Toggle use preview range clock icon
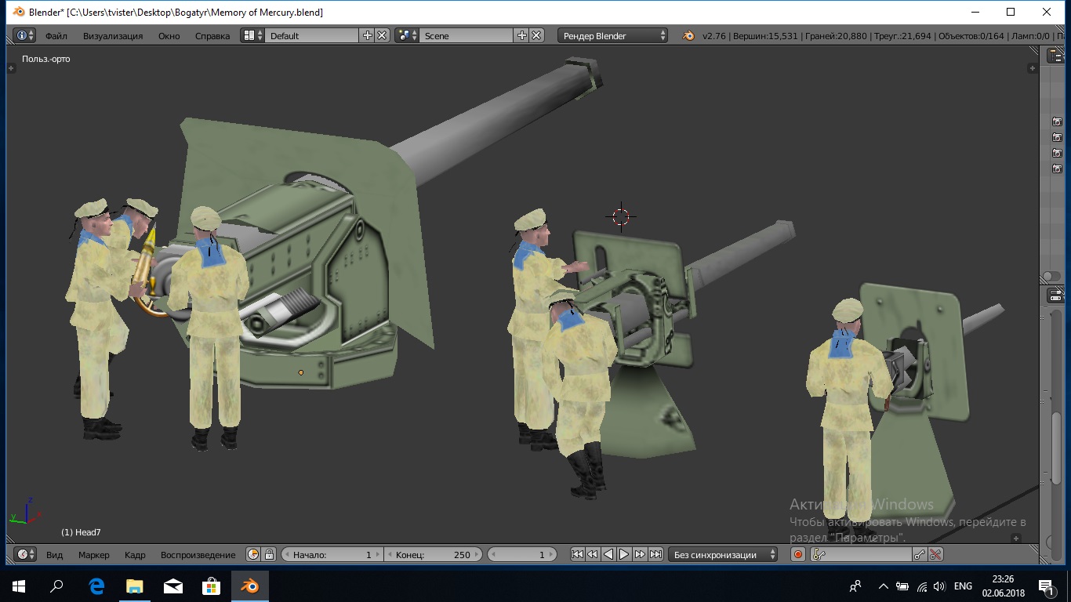Image resolution: width=1071 pixels, height=602 pixels. click(x=253, y=554)
